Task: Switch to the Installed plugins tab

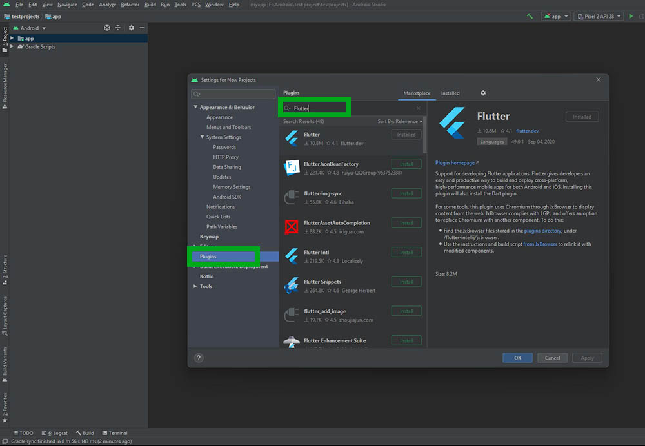Action: click(x=450, y=93)
